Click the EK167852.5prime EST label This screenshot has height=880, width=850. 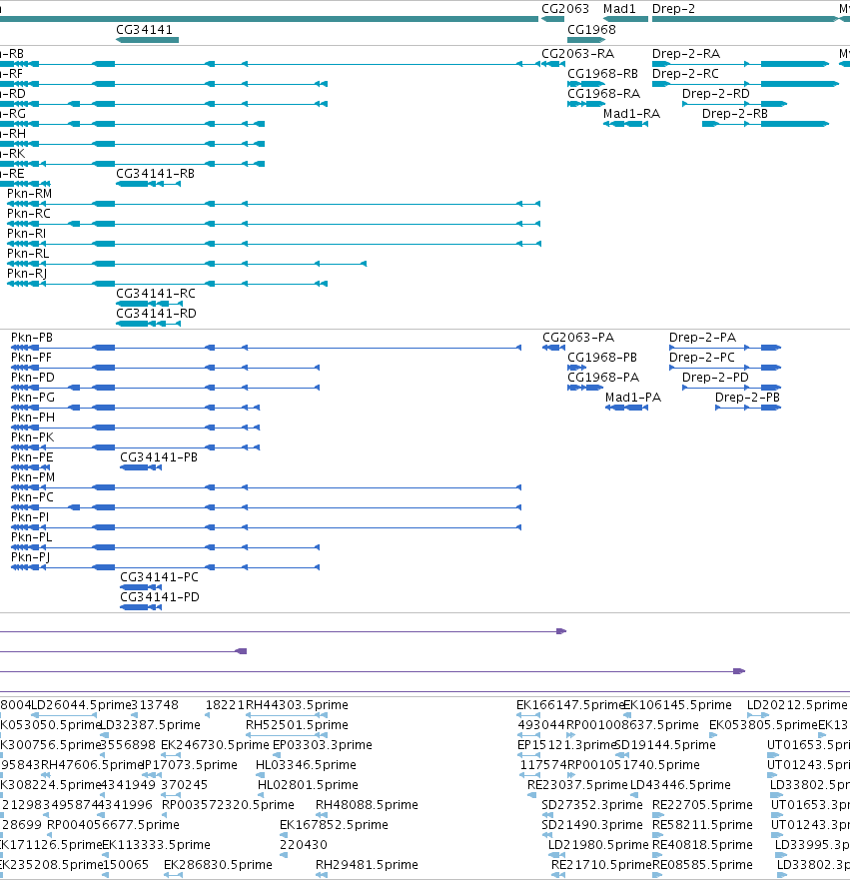pyautogui.click(x=334, y=825)
